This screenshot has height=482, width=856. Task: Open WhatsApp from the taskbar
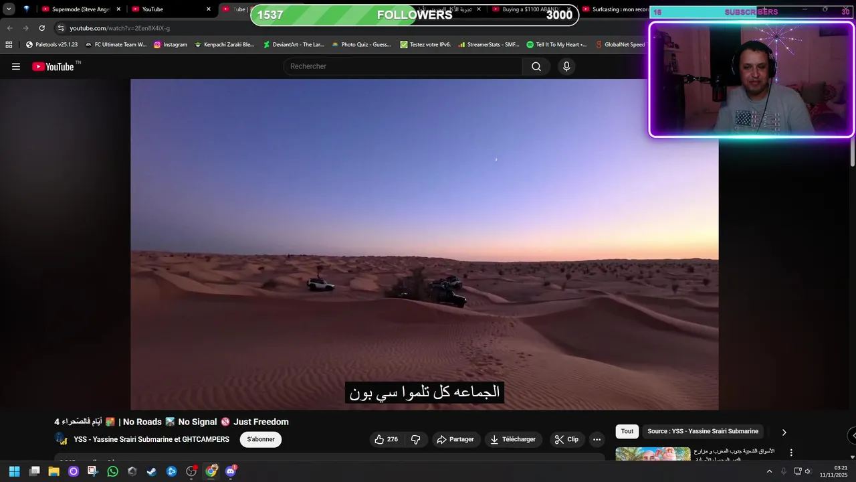tap(112, 471)
